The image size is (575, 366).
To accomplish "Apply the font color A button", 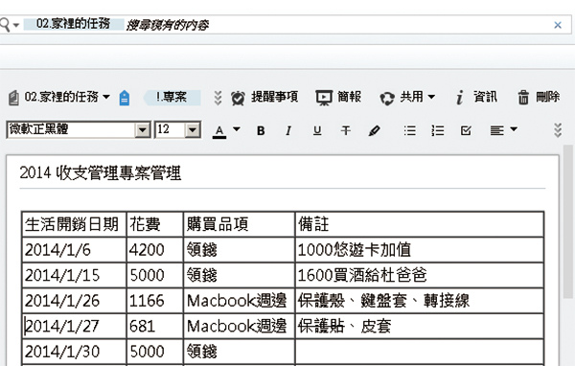I will [x=219, y=131].
